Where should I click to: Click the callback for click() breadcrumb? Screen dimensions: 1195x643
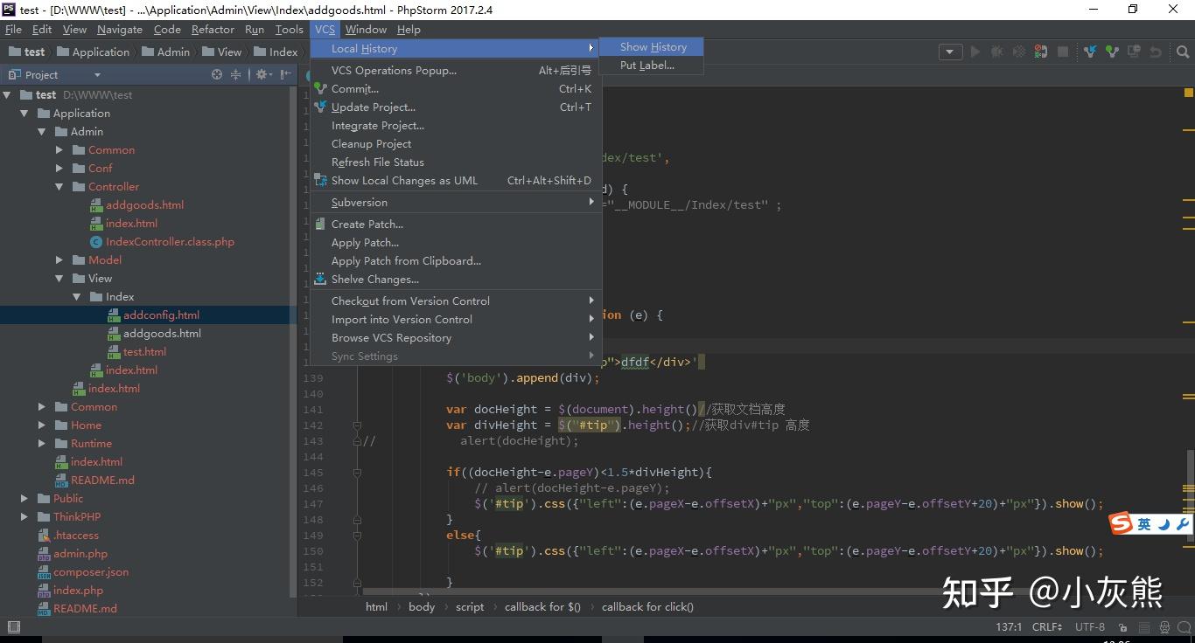click(x=647, y=606)
